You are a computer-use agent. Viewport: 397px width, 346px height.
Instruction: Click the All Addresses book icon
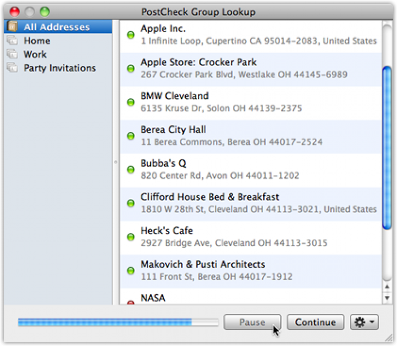(12, 26)
